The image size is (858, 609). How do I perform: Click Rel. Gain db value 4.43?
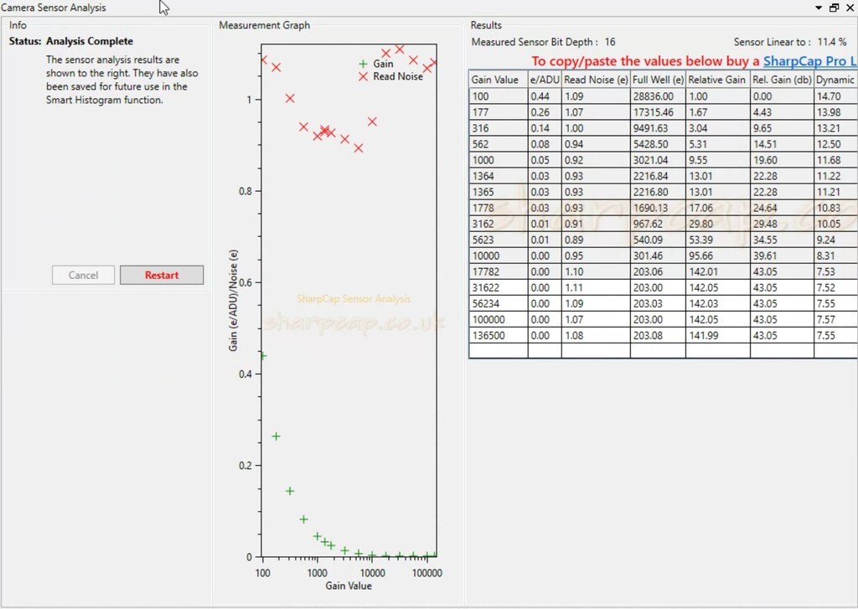click(x=782, y=112)
